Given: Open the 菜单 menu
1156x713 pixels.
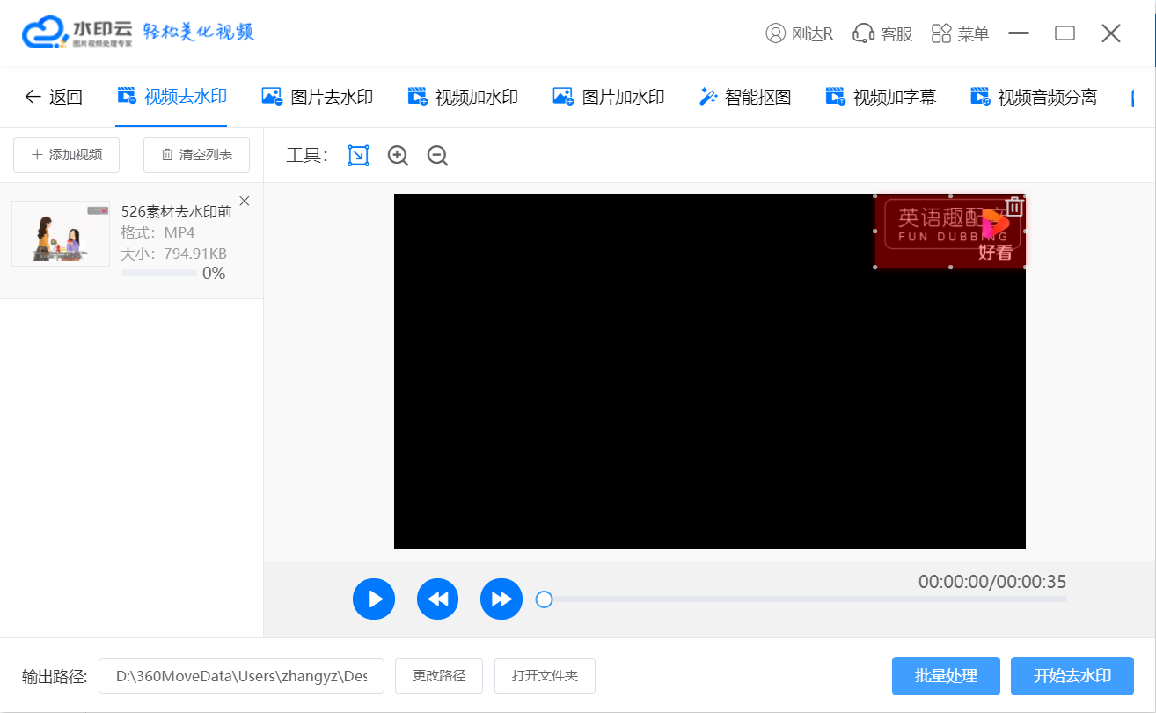Looking at the screenshot, I should click(960, 33).
